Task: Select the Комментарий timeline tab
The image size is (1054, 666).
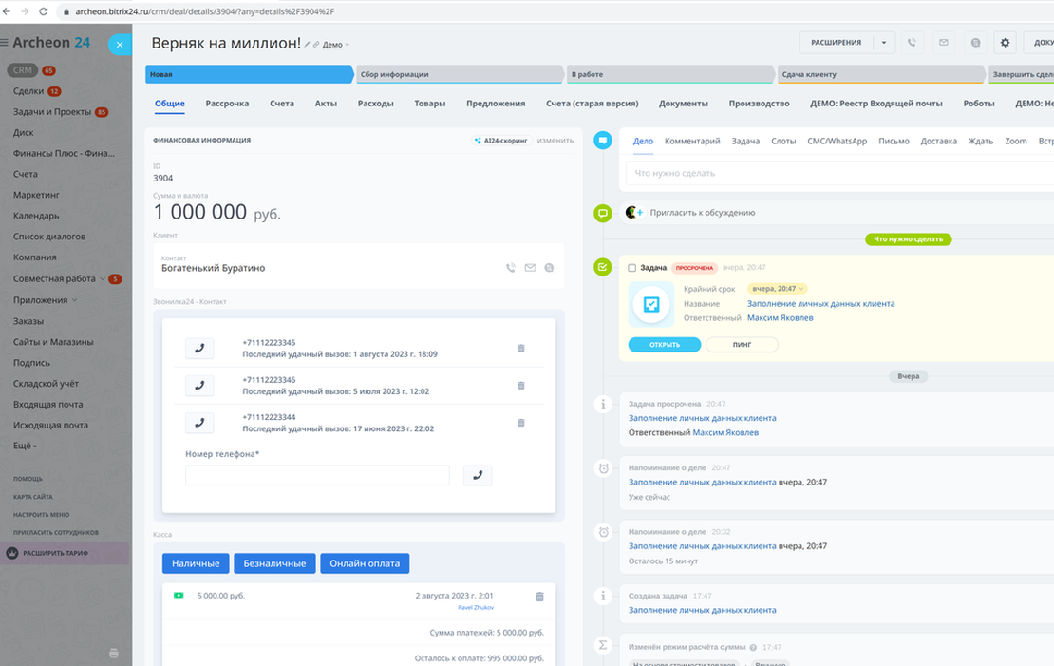Action: pos(692,141)
